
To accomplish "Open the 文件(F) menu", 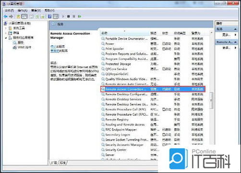I will [9, 11].
